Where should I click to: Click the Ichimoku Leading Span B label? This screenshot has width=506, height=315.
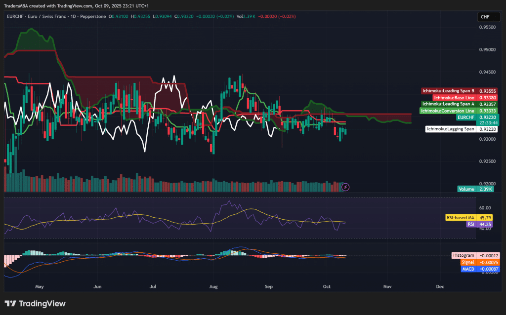coord(448,91)
